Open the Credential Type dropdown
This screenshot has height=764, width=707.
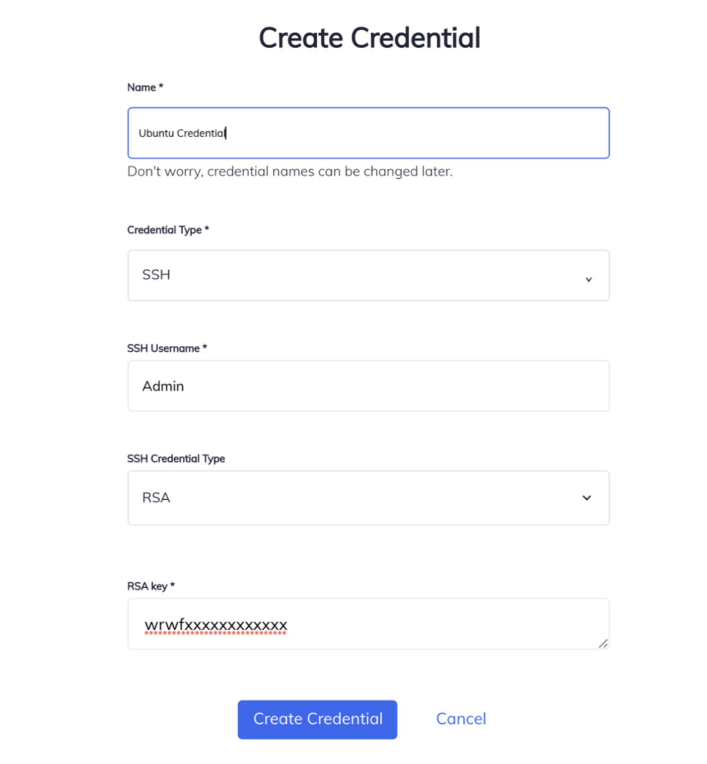pos(367,275)
